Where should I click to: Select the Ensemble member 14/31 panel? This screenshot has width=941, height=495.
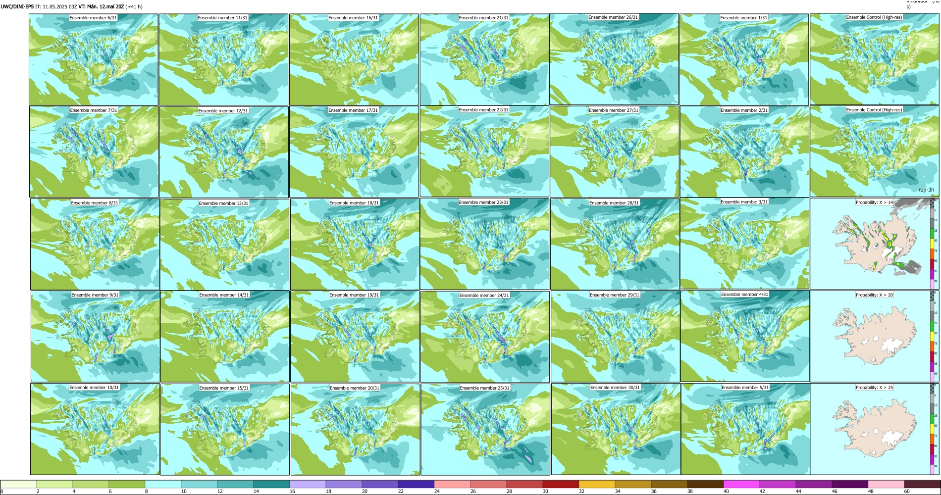click(x=225, y=337)
